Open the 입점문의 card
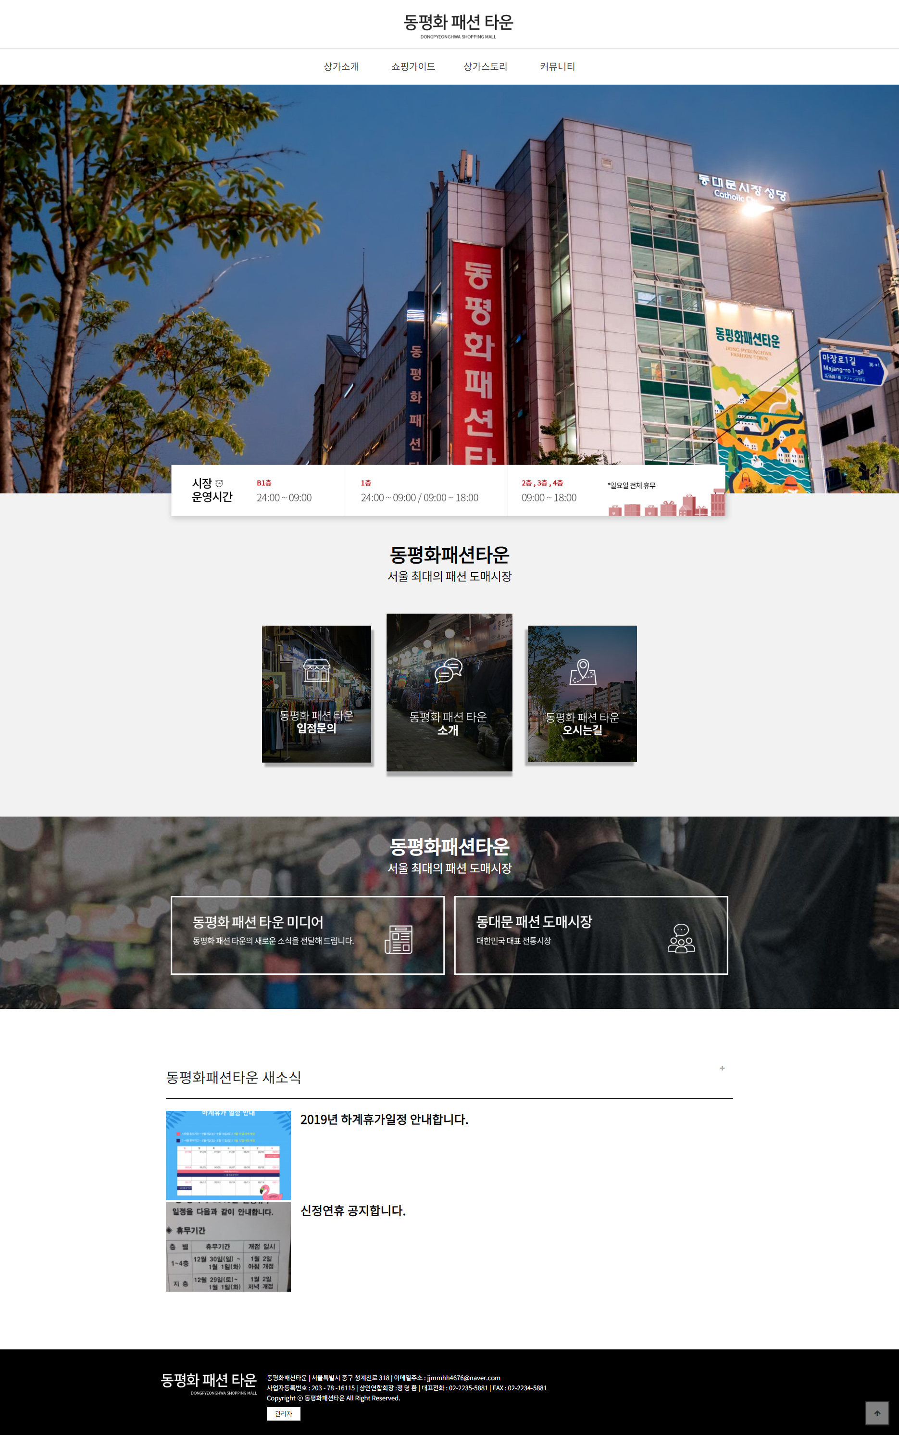This screenshot has height=1435, width=899. tap(316, 694)
